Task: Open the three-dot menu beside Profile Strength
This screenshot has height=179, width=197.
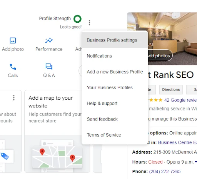Action: [x=89, y=23]
